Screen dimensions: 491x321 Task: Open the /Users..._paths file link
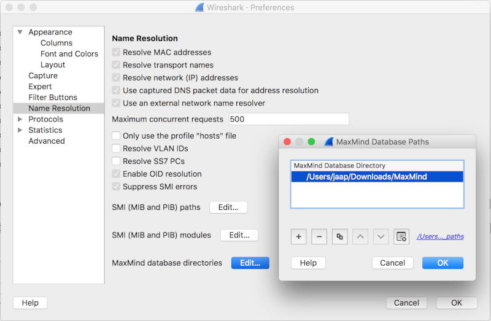[440, 236]
